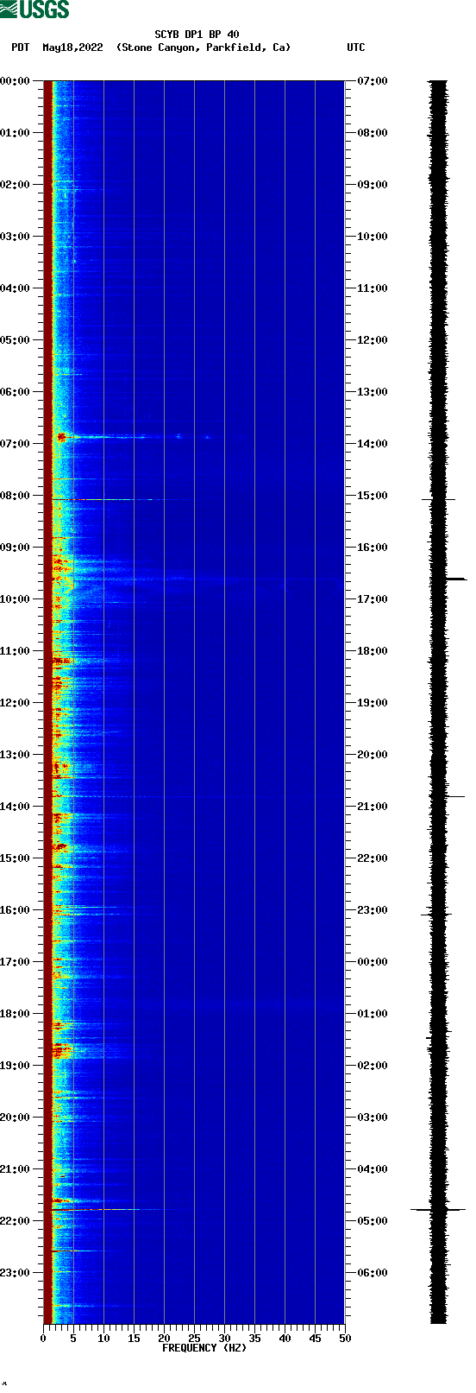
Task: Click the 00:00 UTC axis label
Action: pos(373,962)
